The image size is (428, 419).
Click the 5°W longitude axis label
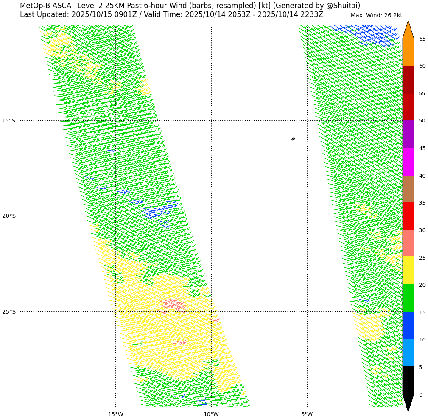coord(307,414)
